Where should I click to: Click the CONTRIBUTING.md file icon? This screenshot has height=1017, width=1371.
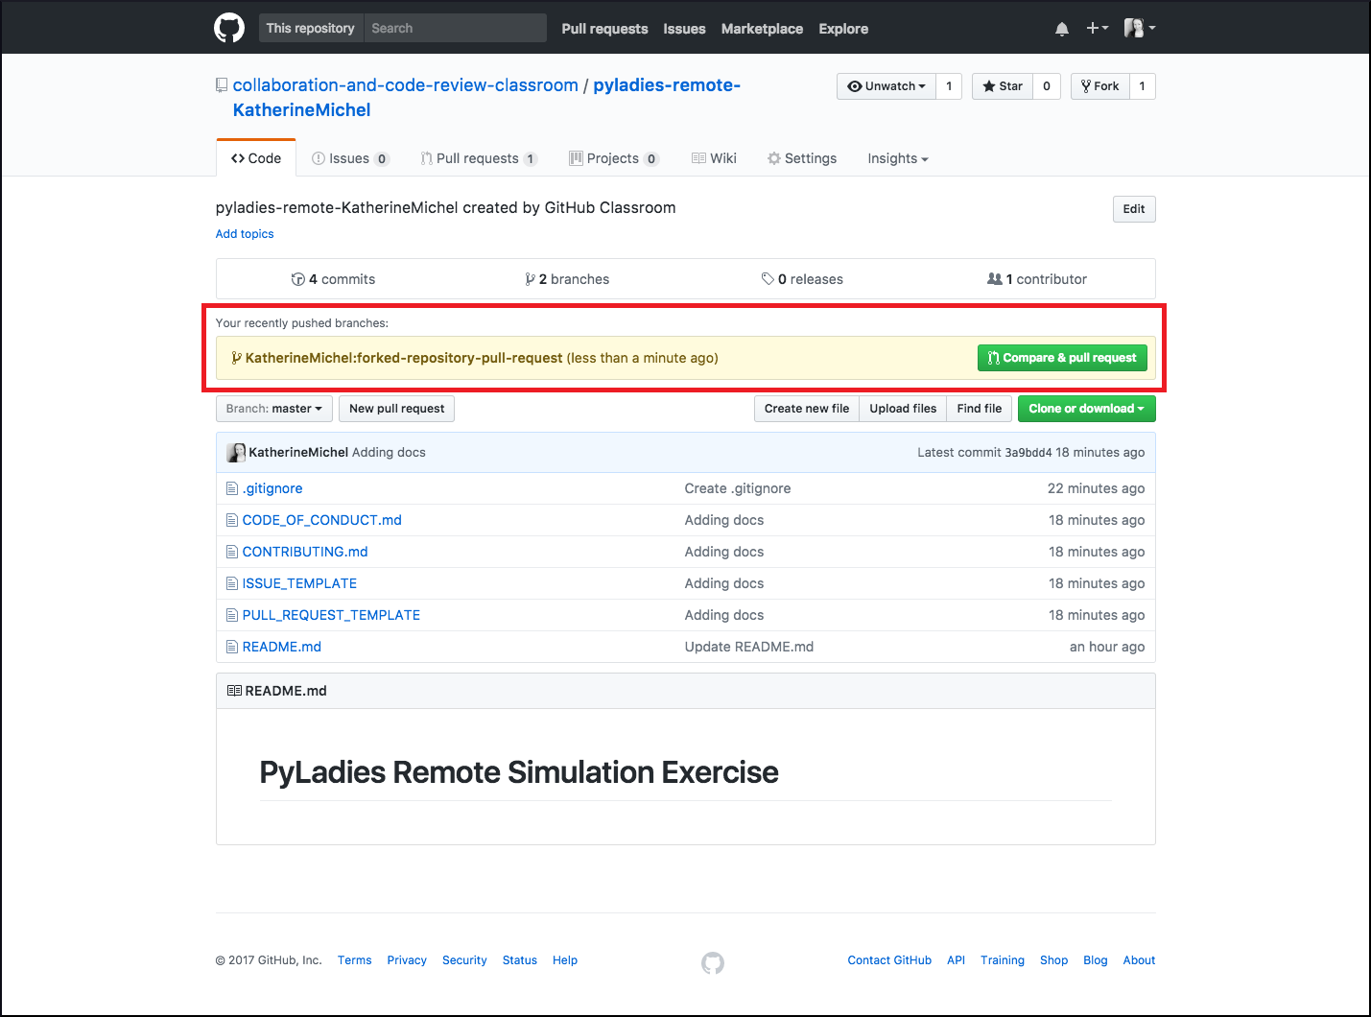pos(231,552)
